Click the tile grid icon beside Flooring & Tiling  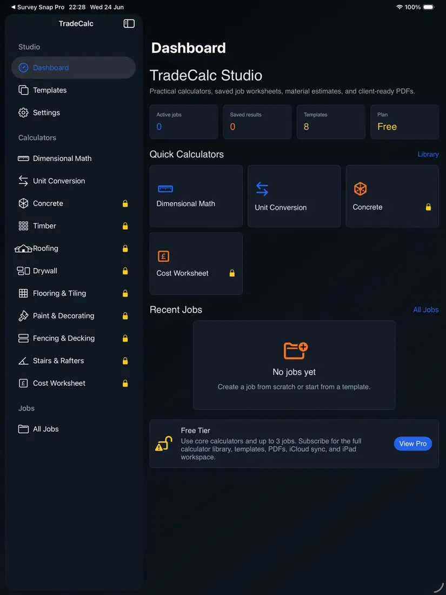pyautogui.click(x=23, y=293)
